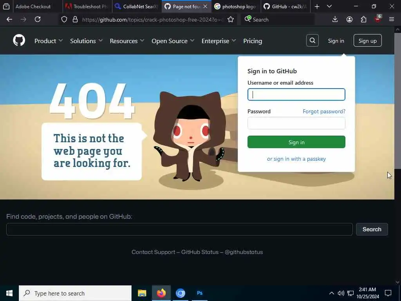Open the notification center icon
The height and width of the screenshot is (301, 401).
[x=388, y=293]
